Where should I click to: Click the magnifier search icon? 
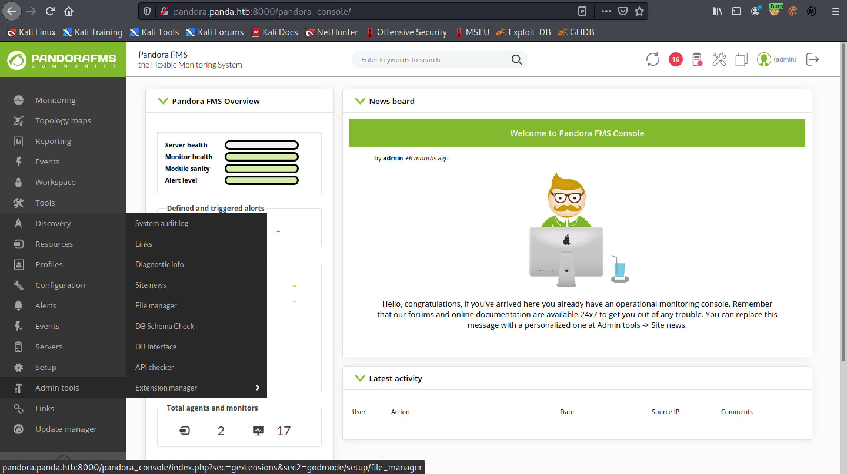(x=516, y=60)
